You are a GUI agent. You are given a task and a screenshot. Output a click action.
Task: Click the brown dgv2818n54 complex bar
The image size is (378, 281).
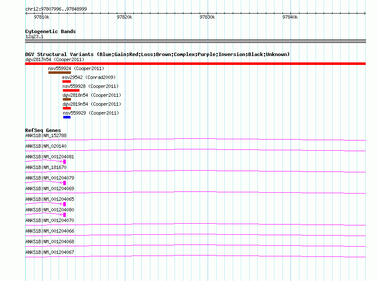67,99
